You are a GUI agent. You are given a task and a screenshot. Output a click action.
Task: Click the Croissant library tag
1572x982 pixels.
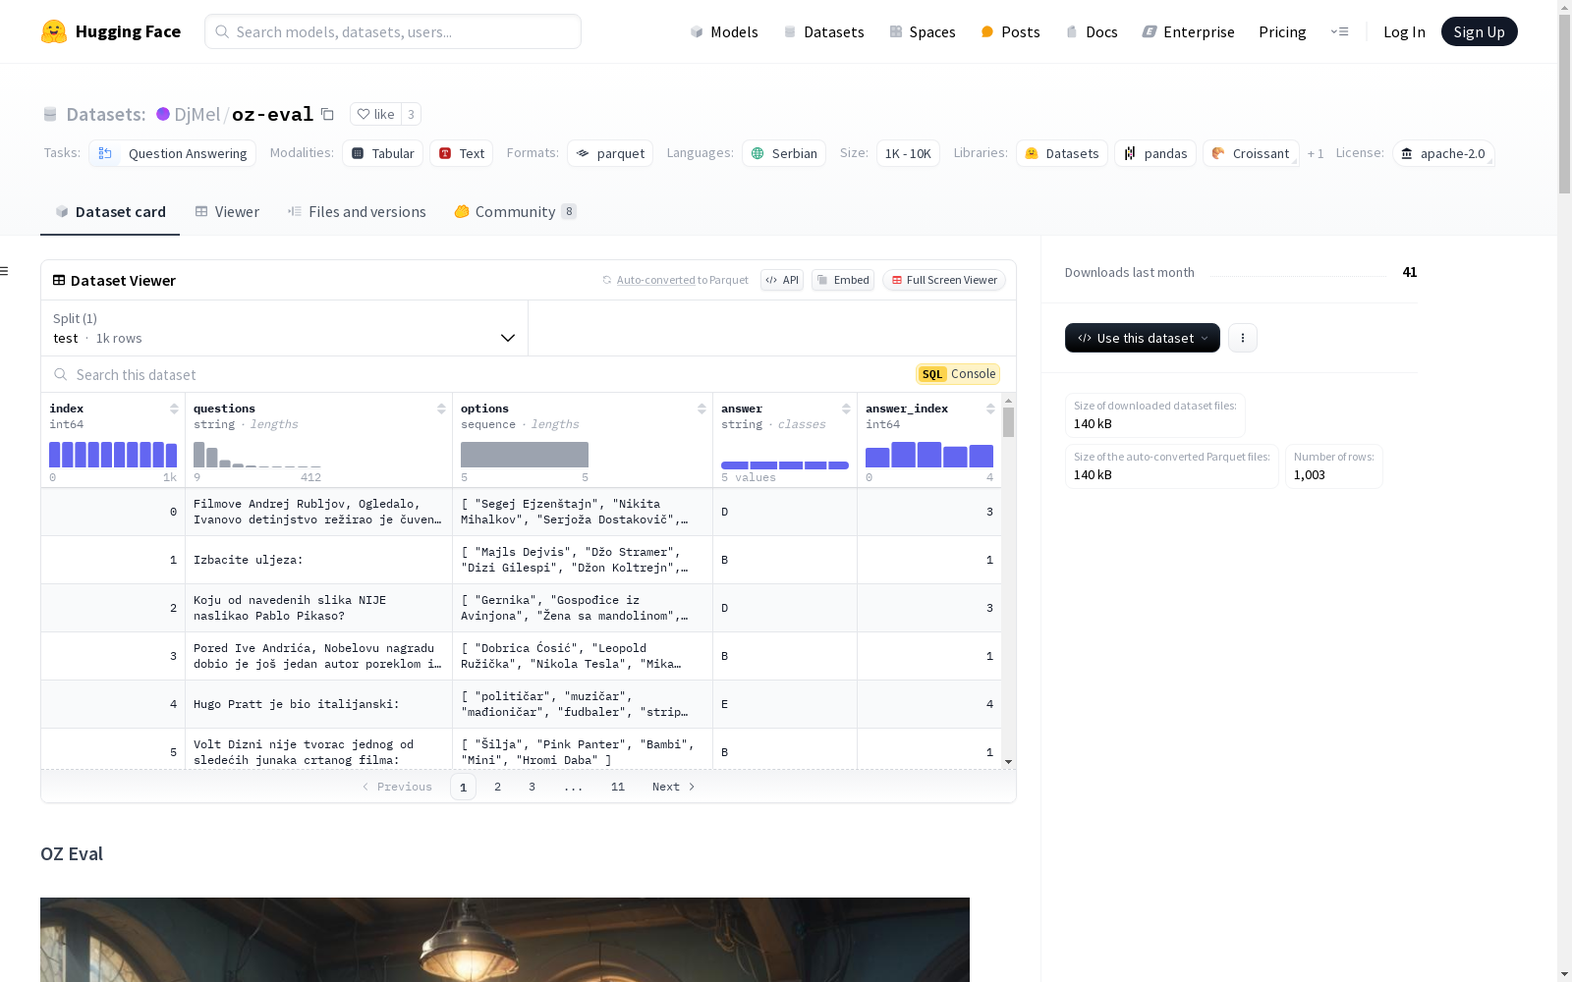pyautogui.click(x=1251, y=153)
